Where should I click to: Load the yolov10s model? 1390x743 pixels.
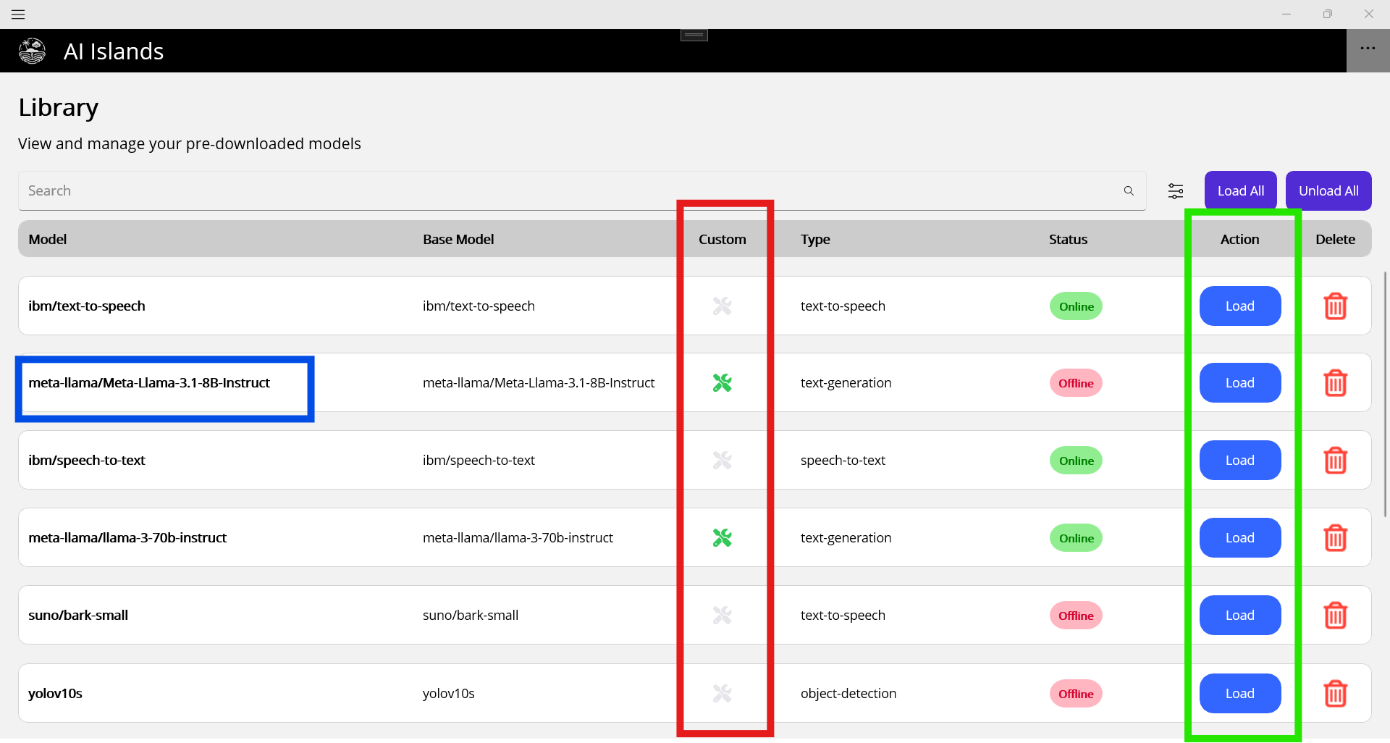coord(1240,694)
